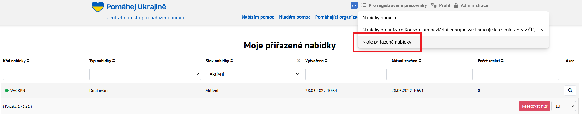Focus the Kód nabídky filter field
Viewport: 582px width, 121px height.
pyautogui.click(x=44, y=74)
